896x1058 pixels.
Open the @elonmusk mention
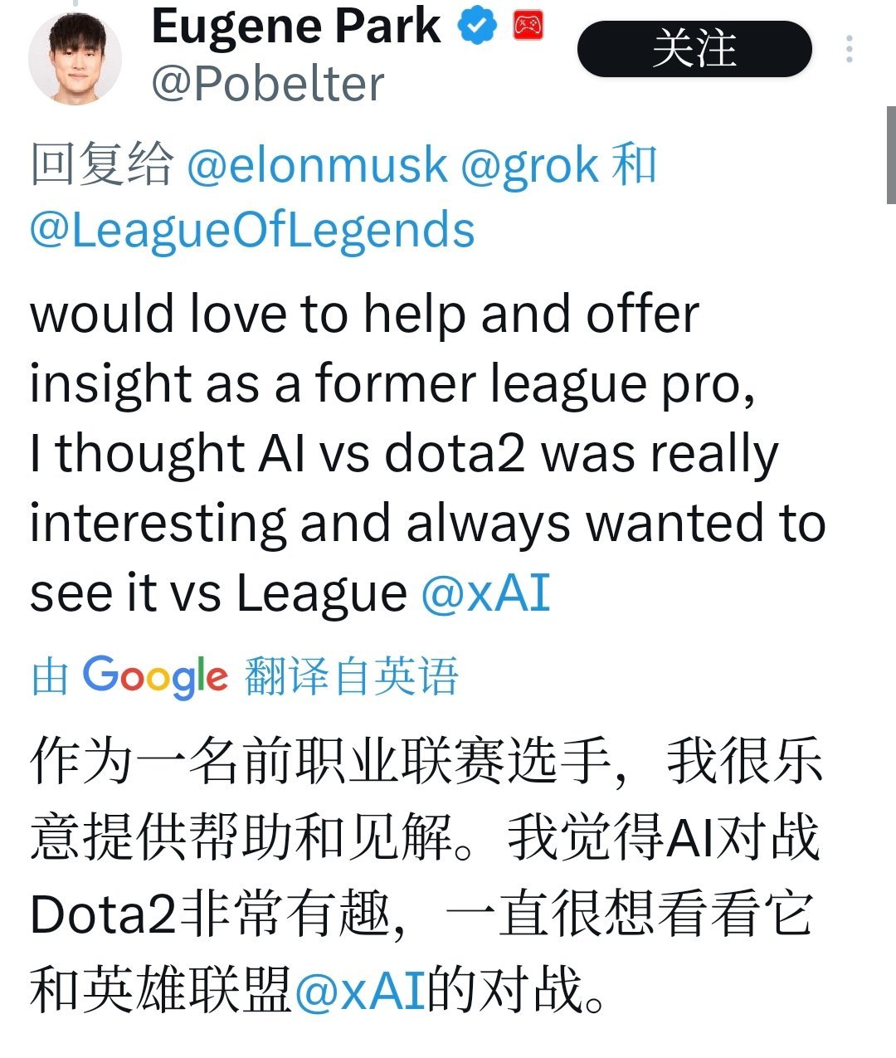(x=317, y=164)
